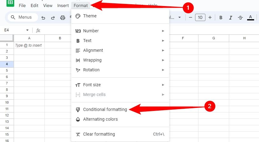This screenshot has width=259, height=142.
Task: Open the name box dropdown arrow
Action: coord(27,30)
